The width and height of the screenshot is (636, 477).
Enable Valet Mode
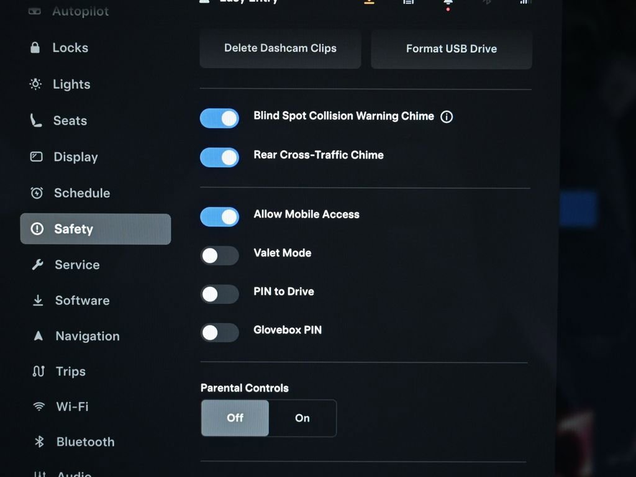(x=219, y=256)
